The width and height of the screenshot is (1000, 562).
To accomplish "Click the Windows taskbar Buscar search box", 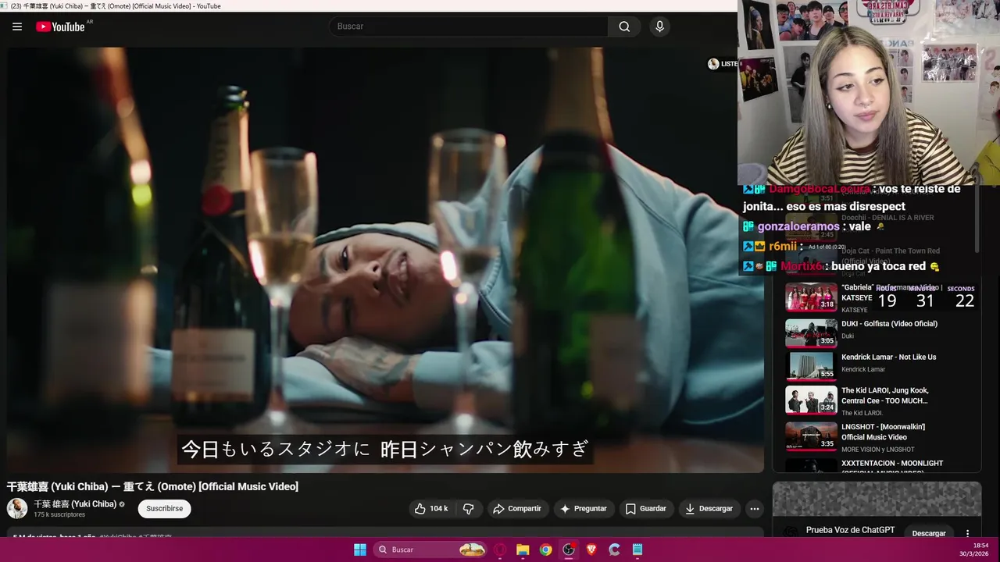I will click(x=431, y=550).
